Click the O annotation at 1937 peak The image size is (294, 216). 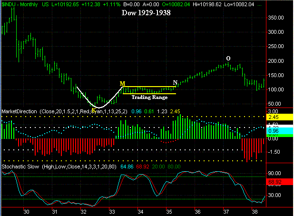click(228, 59)
